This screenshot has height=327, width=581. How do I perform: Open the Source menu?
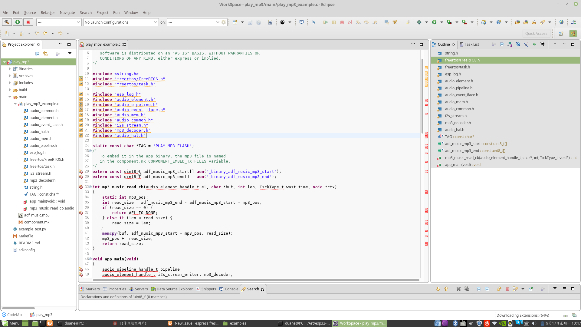(x=30, y=12)
